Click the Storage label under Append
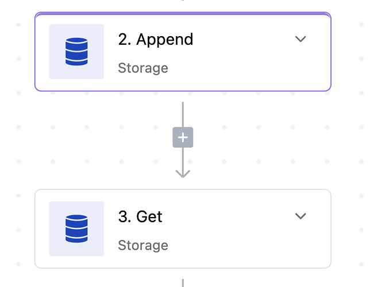 (143, 68)
